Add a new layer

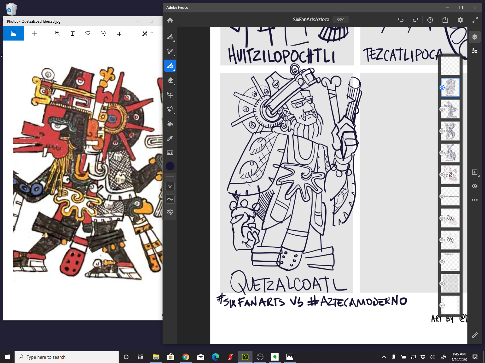tap(475, 172)
